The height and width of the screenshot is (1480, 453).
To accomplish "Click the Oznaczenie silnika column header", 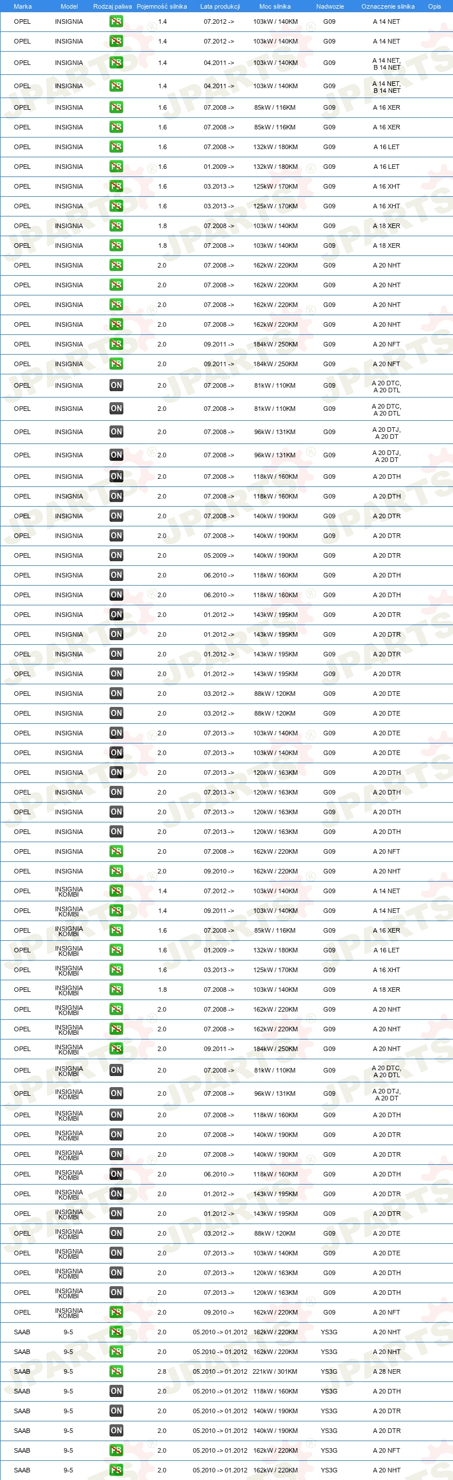I will coord(388,6).
